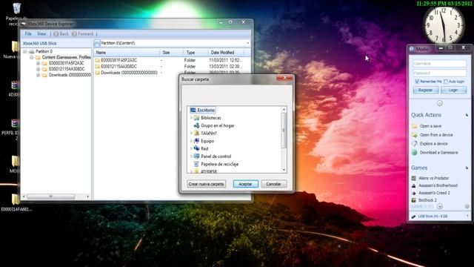Expand the Equipo node in Buscar carpeta

pyautogui.click(x=191, y=141)
